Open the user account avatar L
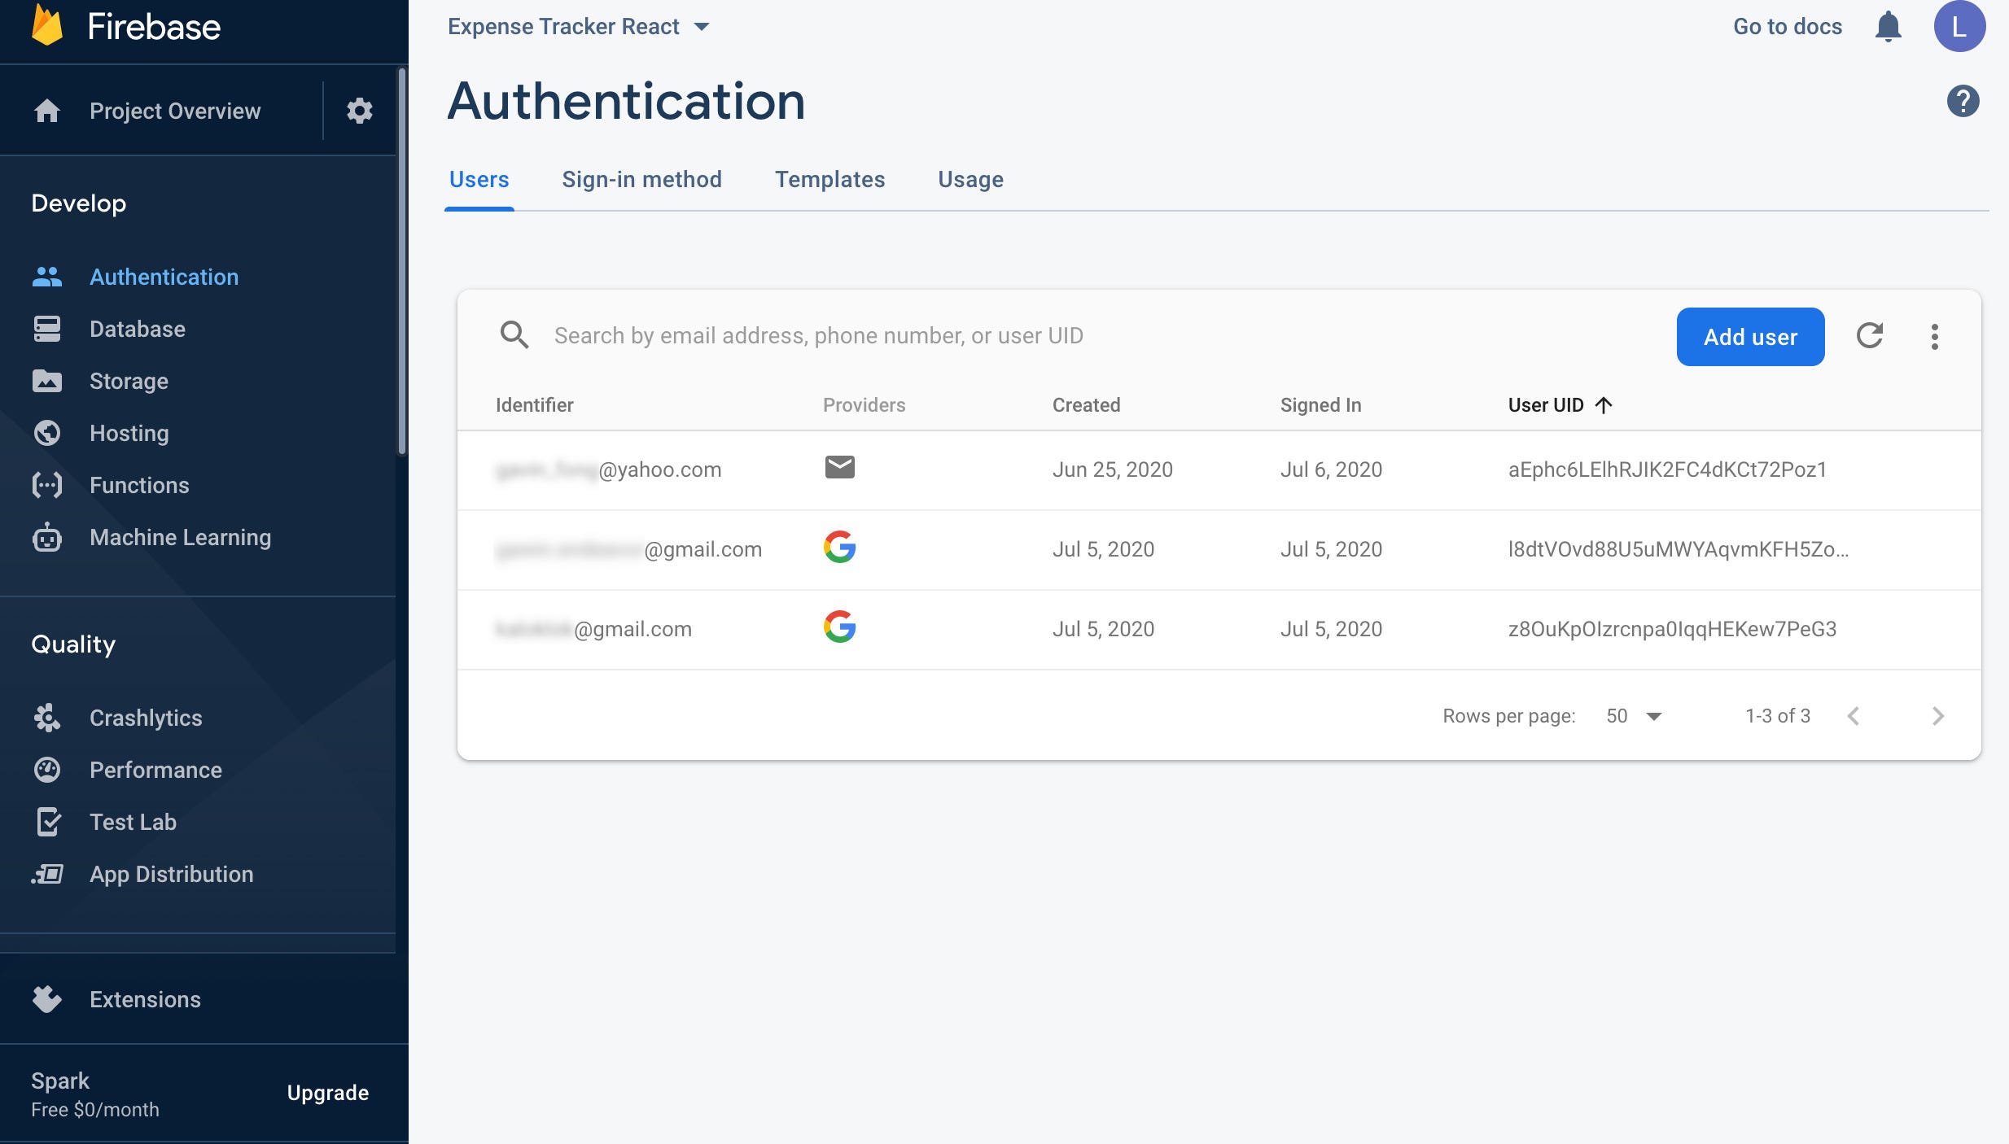Image resolution: width=2009 pixels, height=1144 pixels. pyautogui.click(x=1959, y=27)
